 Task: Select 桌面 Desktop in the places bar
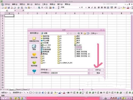tap(34, 47)
